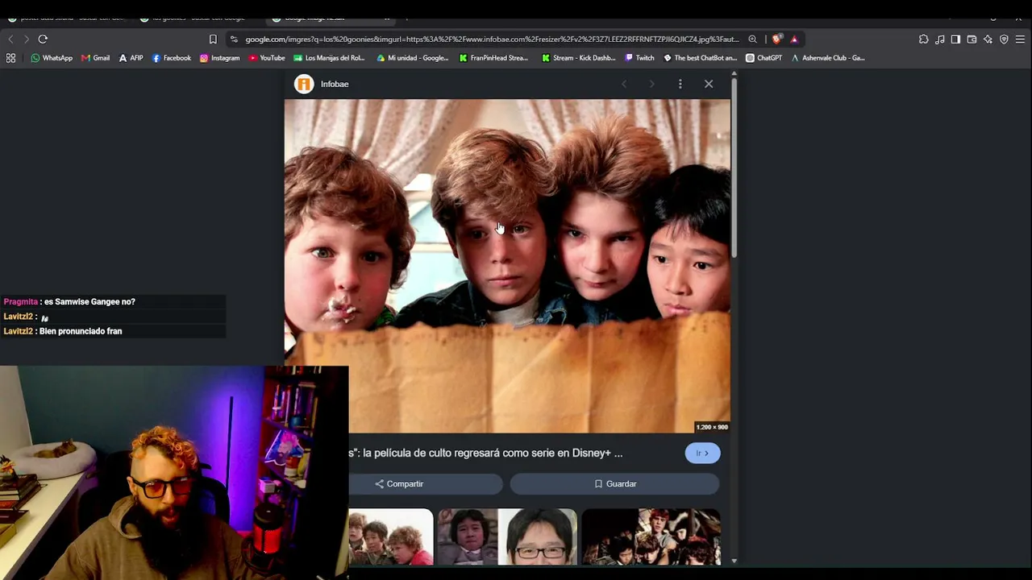Click the media control music note icon

click(940, 39)
